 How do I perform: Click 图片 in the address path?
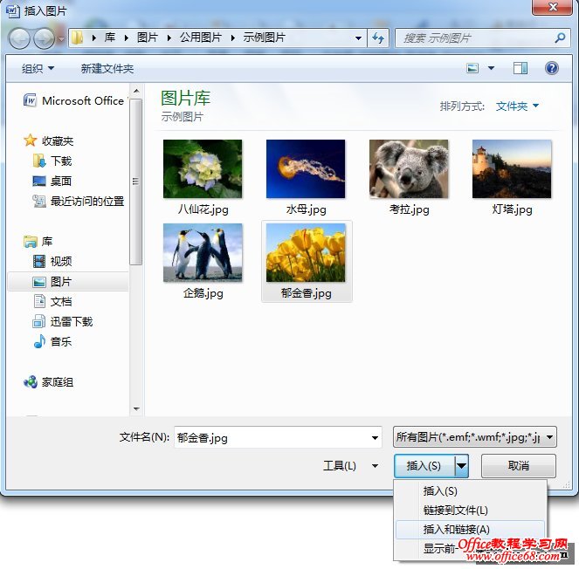pos(148,38)
